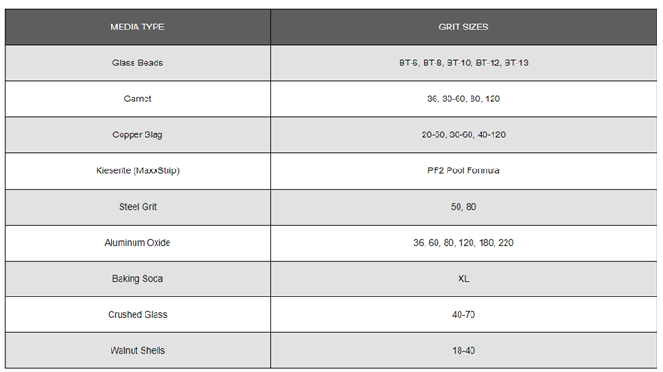Click the XL grit size cell
This screenshot has width=663, height=372.
pyautogui.click(x=463, y=279)
